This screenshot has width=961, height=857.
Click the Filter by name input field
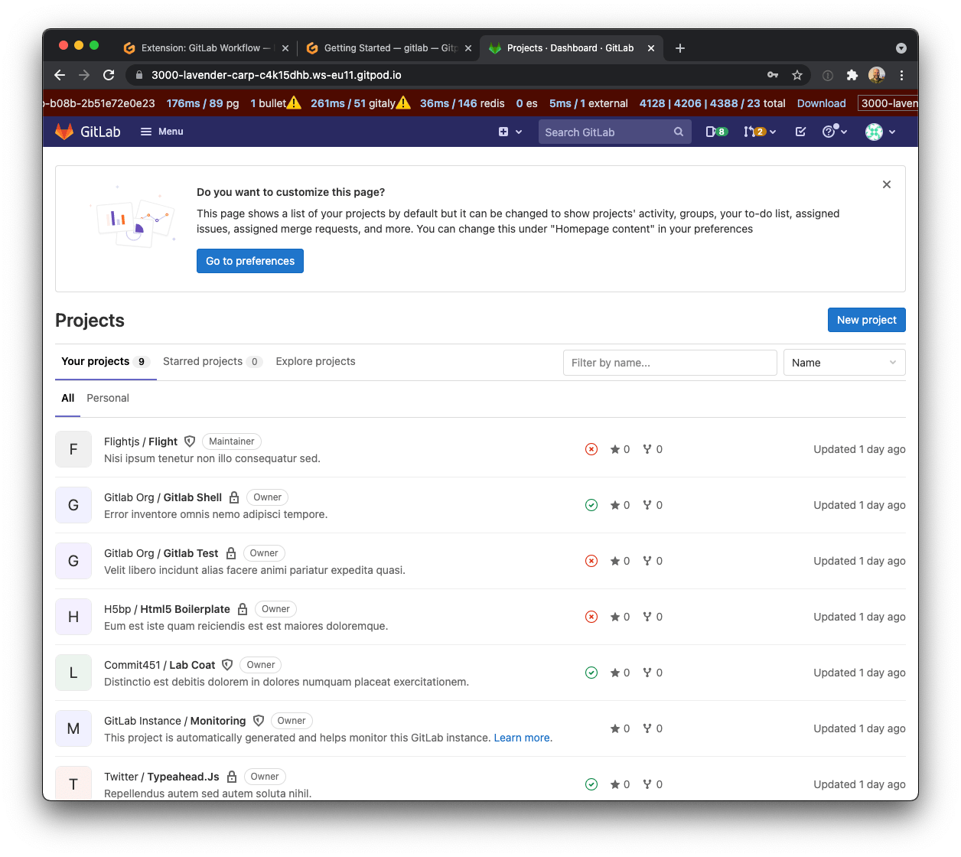669,362
